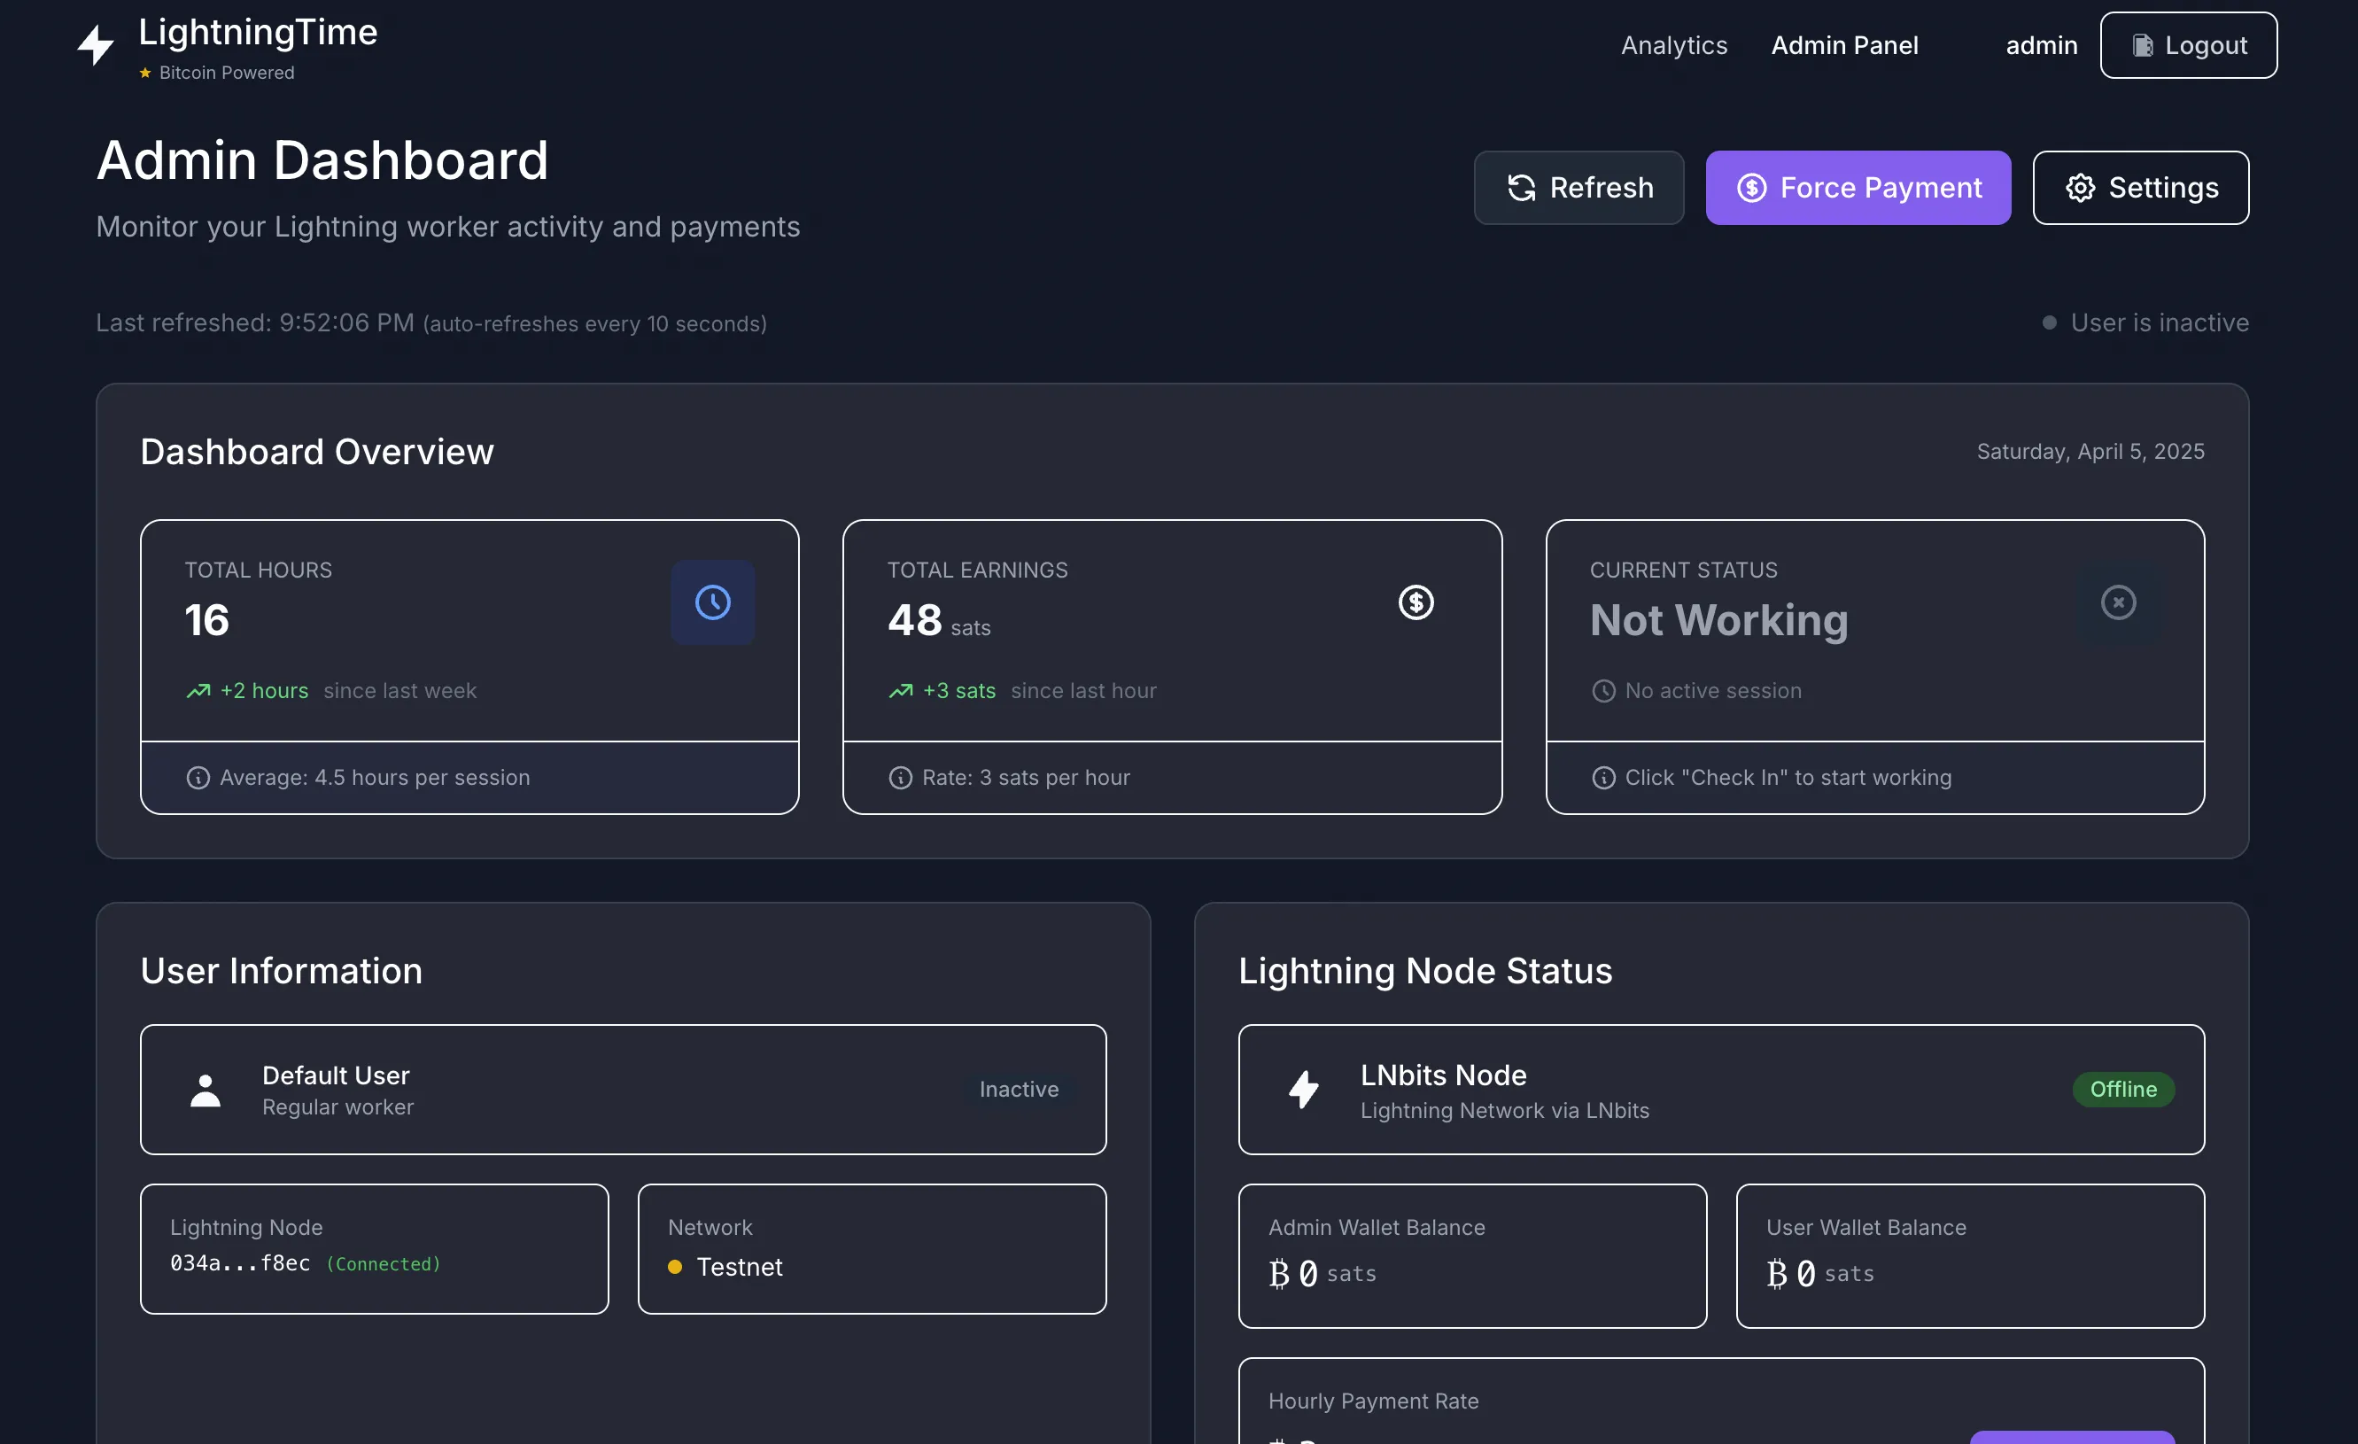Image resolution: width=2358 pixels, height=1444 pixels.
Task: Click the Lightning Node ID 034a...f8ec
Action: [240, 1263]
